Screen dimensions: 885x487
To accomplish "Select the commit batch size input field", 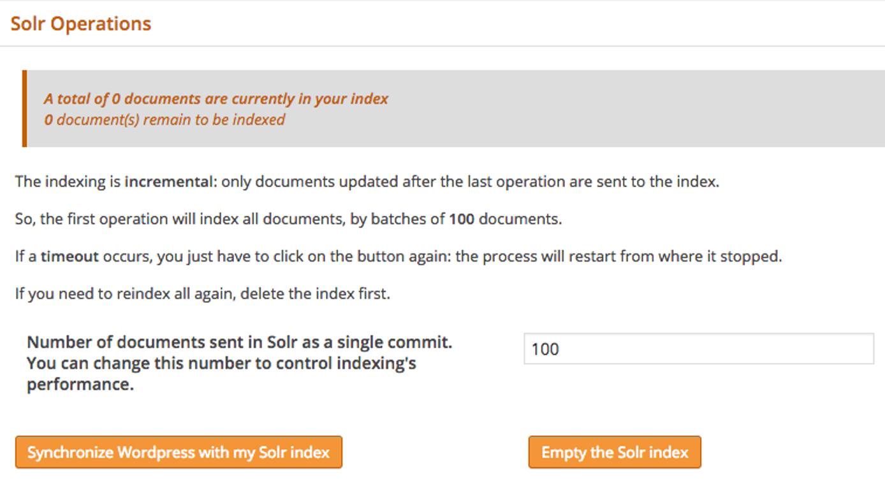I will [x=698, y=347].
